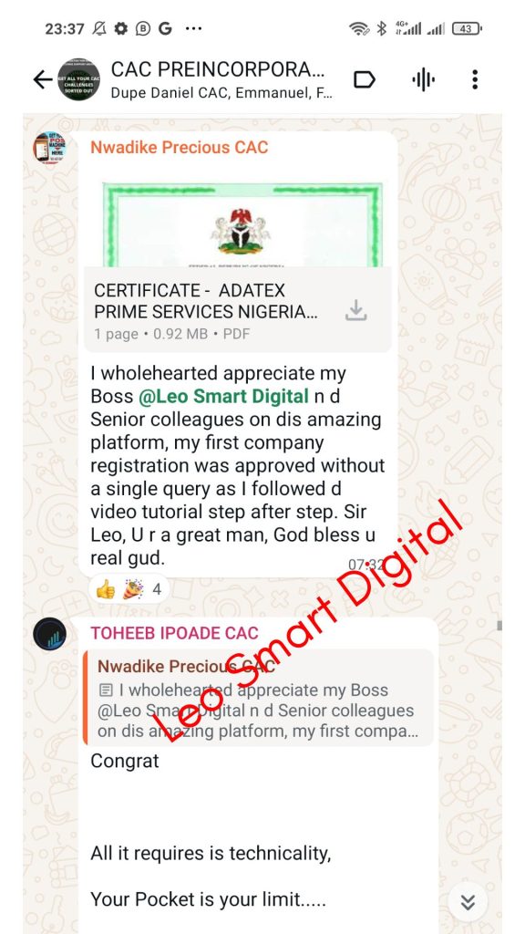Screen dimensions: 525x934
Task: Tap the @Leo Smart Digital mention
Action: pos(224,396)
